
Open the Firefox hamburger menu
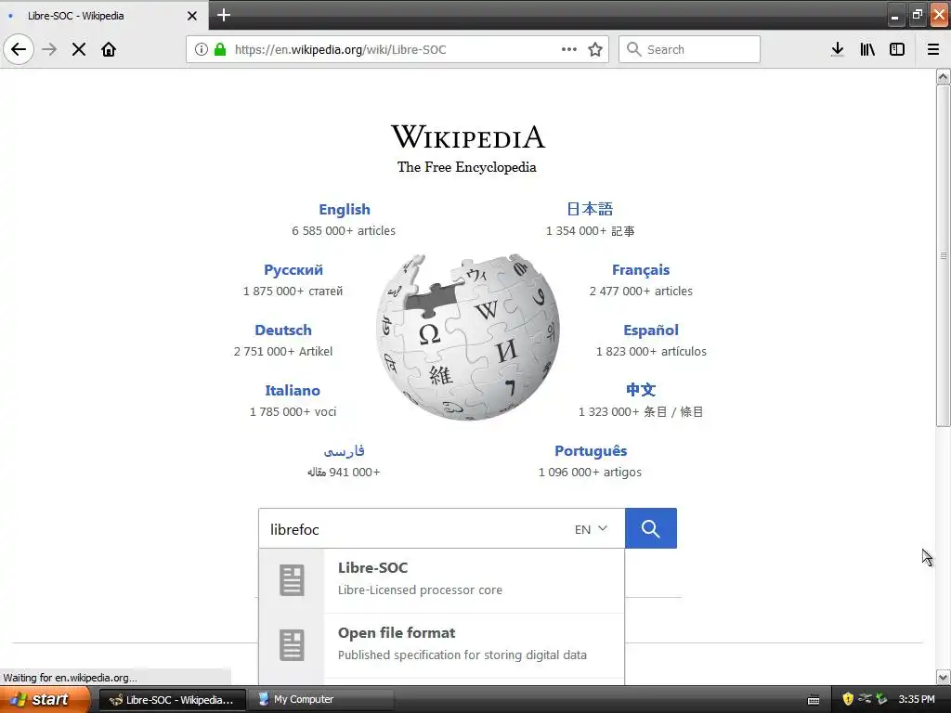pyautogui.click(x=933, y=49)
